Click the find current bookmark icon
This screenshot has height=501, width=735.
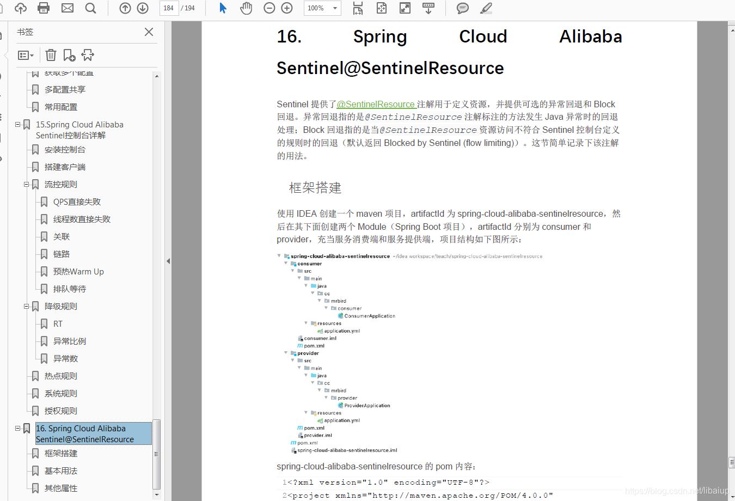88,55
